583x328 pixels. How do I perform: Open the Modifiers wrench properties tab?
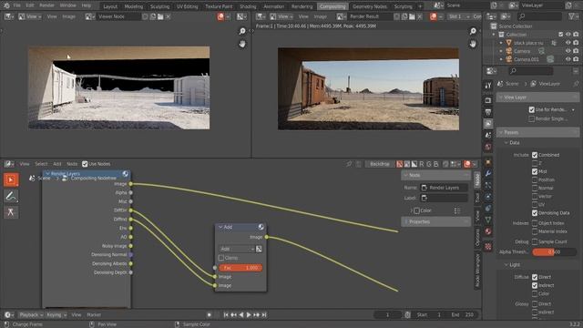click(x=488, y=174)
